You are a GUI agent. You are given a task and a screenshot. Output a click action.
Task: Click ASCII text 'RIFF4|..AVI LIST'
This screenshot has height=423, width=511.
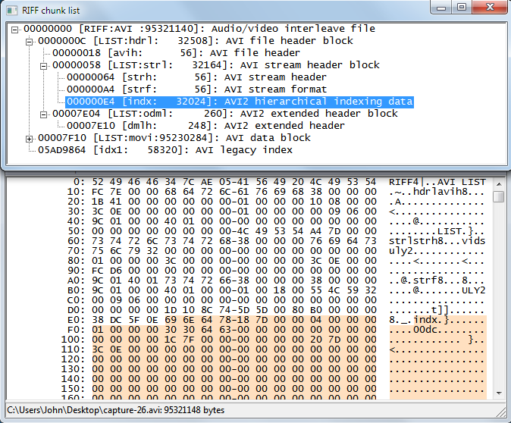(437, 182)
